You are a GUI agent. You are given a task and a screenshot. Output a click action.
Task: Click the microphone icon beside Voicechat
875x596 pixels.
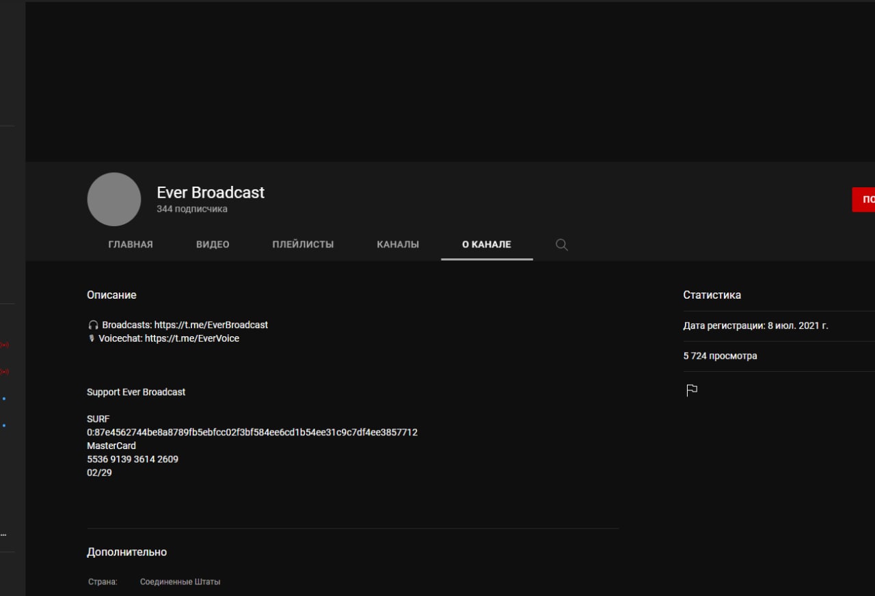tap(92, 338)
